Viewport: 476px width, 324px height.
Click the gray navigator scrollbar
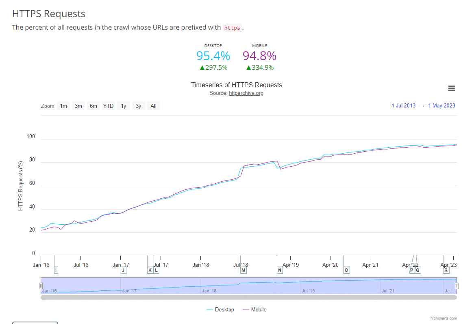coord(248,297)
